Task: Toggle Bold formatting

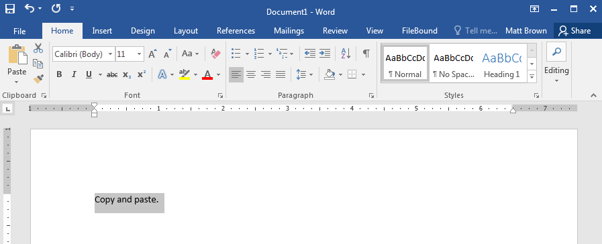Action: pos(59,74)
